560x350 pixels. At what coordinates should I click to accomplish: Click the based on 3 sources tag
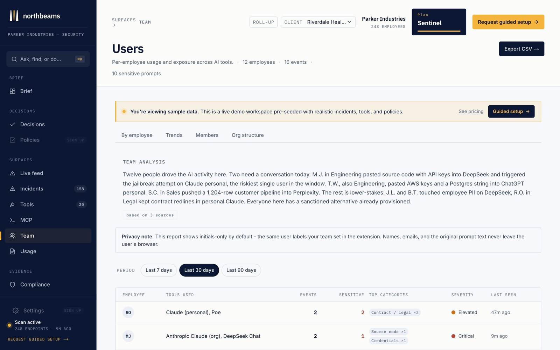pos(150,215)
